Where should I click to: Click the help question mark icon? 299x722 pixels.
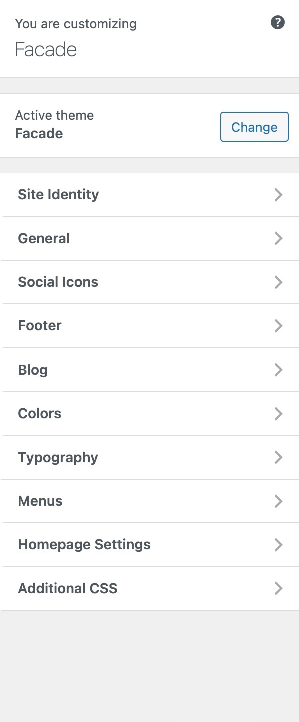click(x=278, y=23)
